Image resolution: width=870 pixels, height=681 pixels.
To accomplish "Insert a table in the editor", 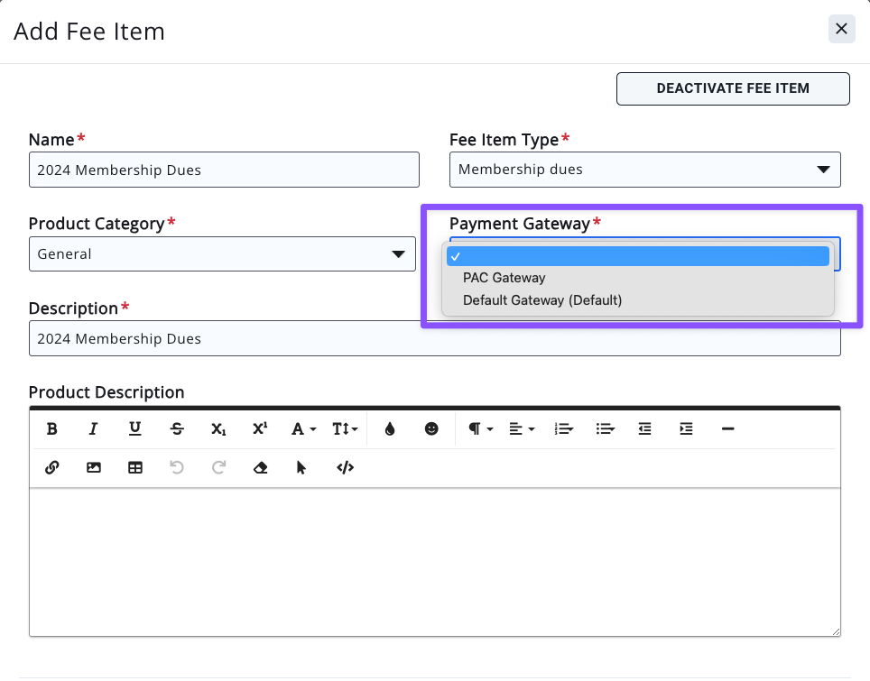I will point(135,467).
